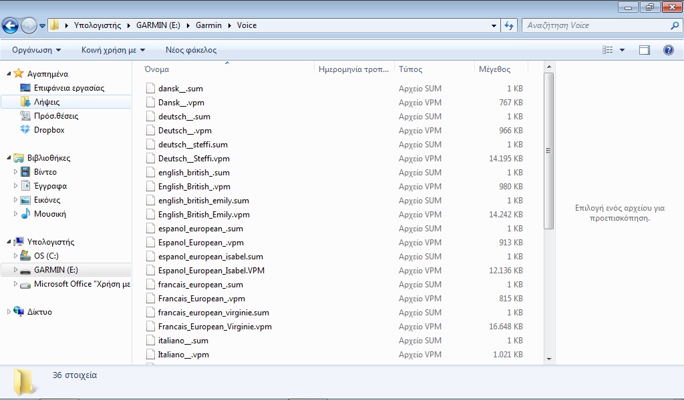This screenshot has height=400, width=684.
Task: Select the Μουσική library icon
Action: [x=26, y=214]
